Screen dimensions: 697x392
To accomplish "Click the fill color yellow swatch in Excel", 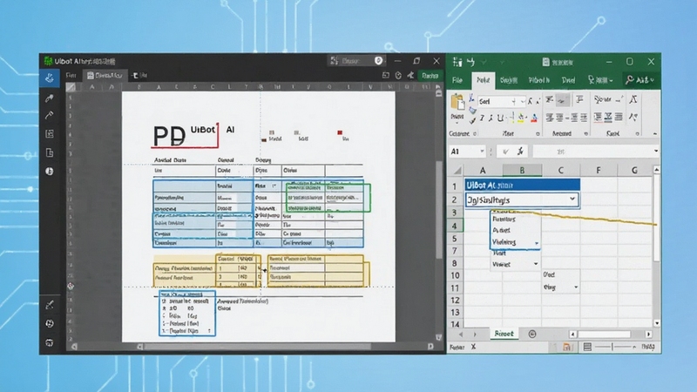I will [x=521, y=118].
